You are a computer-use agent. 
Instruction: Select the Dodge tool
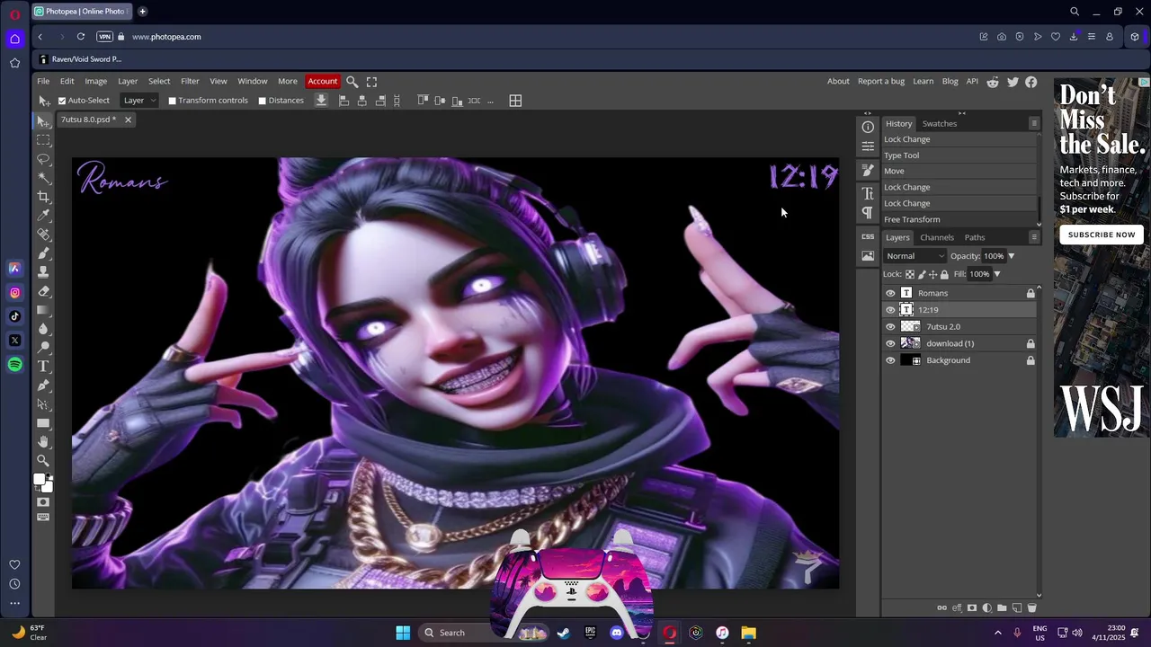[43, 348]
